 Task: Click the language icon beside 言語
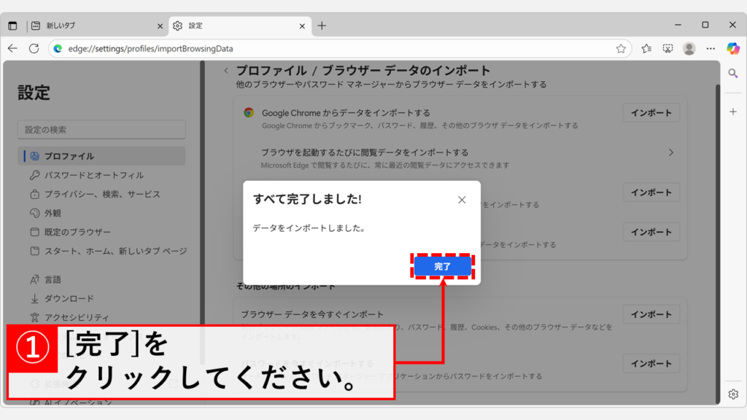[x=35, y=279]
